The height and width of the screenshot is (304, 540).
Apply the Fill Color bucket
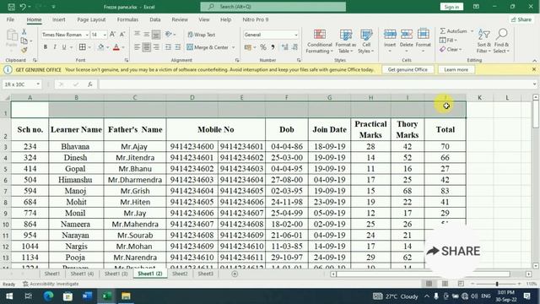(100, 47)
